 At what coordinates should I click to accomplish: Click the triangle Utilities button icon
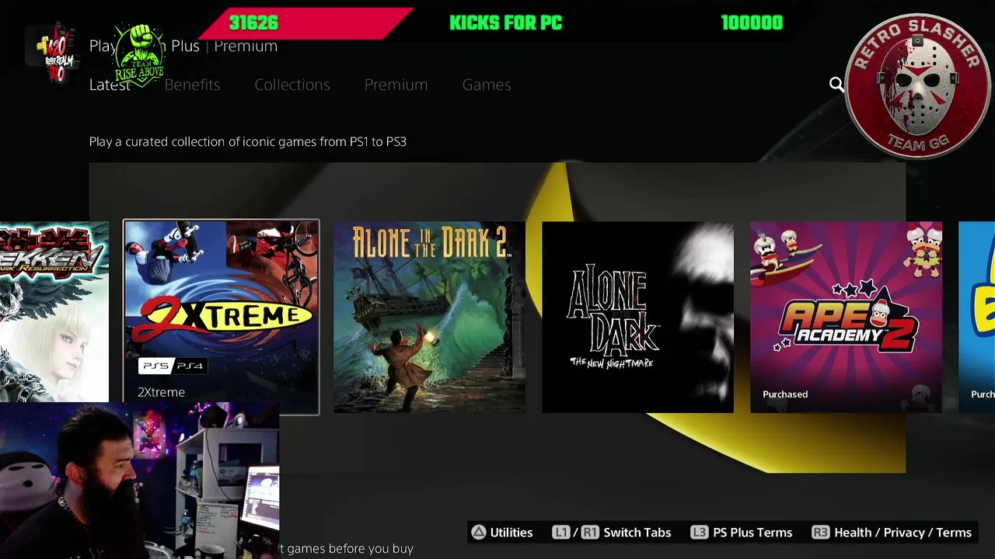[x=479, y=533]
